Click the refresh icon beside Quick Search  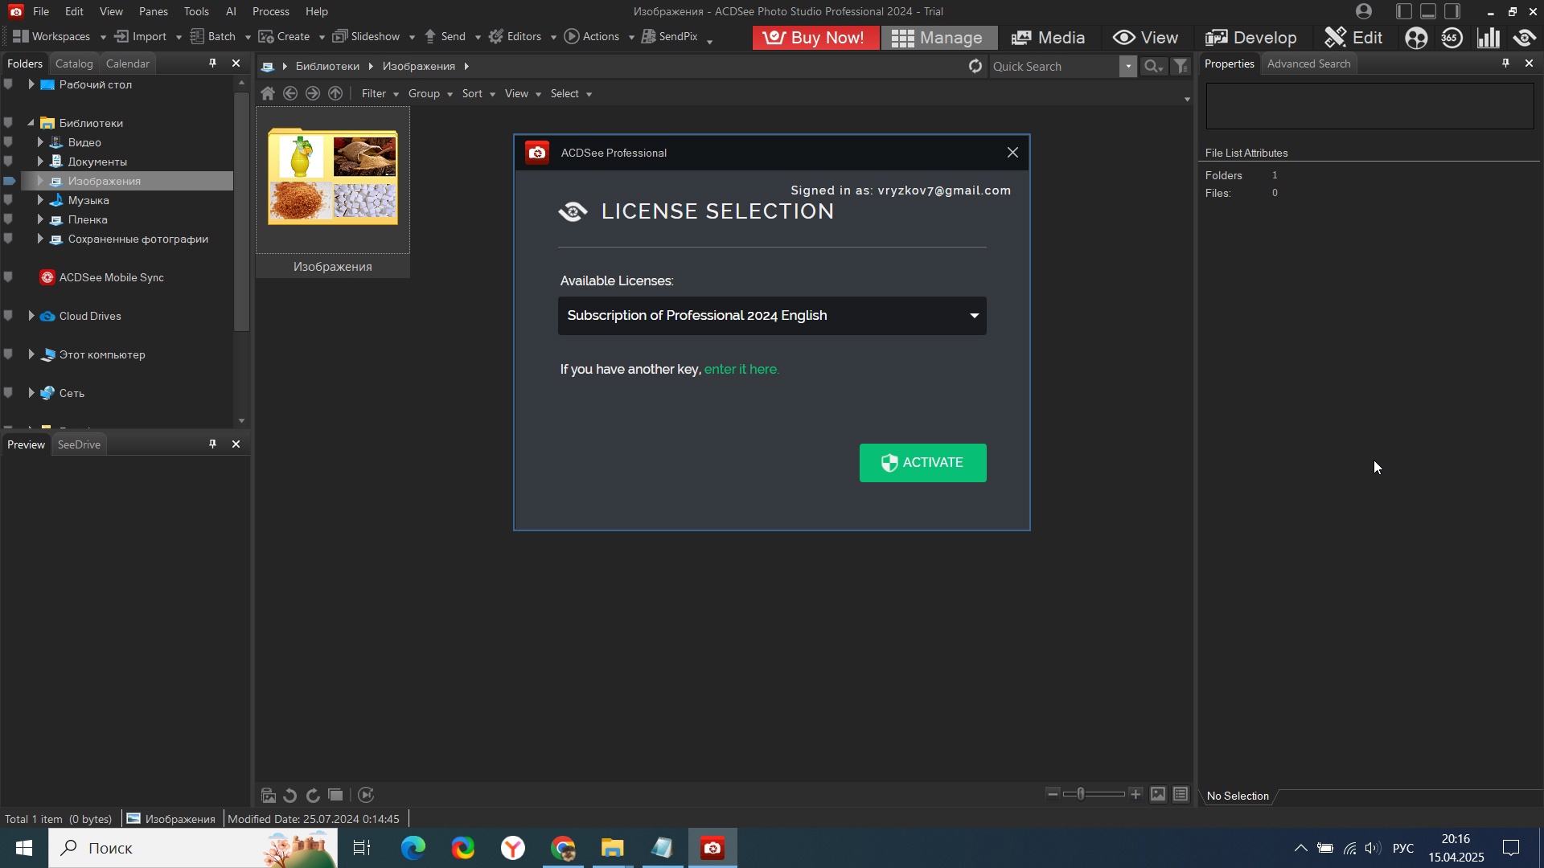pos(975,67)
